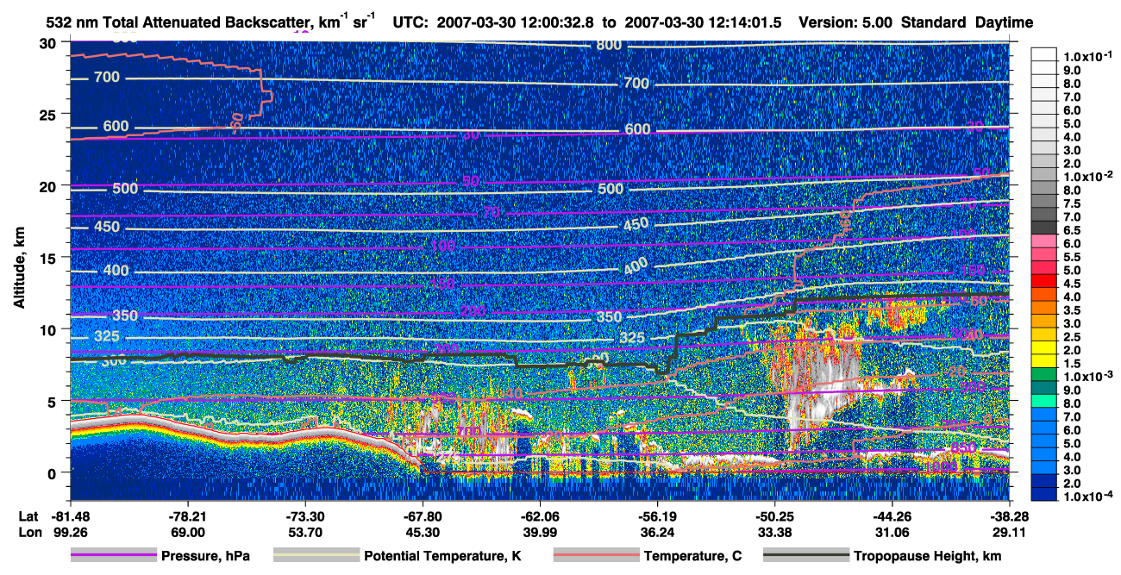Click the latitude value '-81.48'

pyautogui.click(x=70, y=517)
